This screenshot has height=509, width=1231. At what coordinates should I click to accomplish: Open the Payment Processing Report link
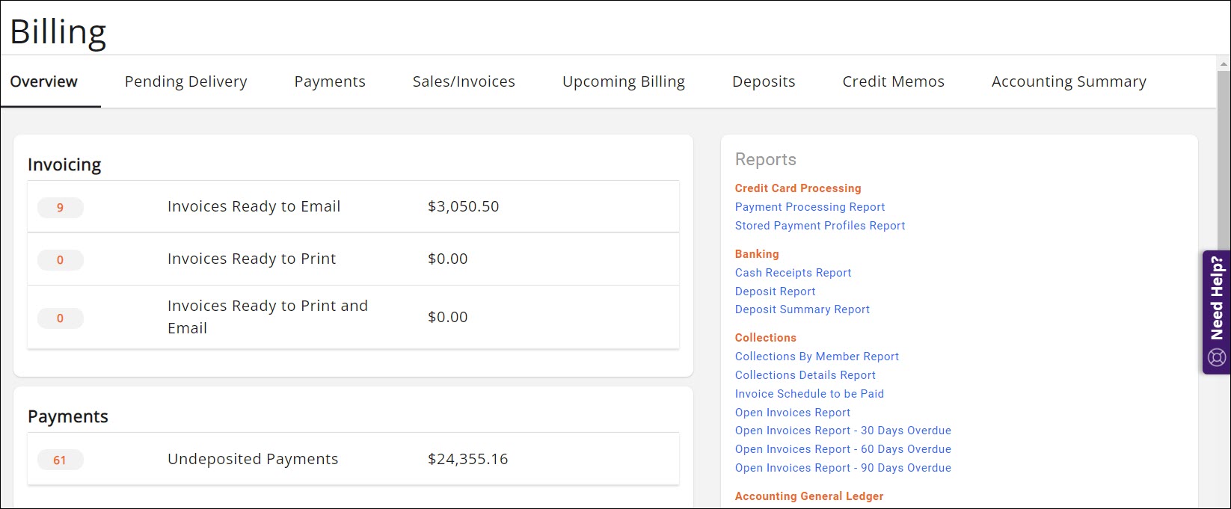810,207
